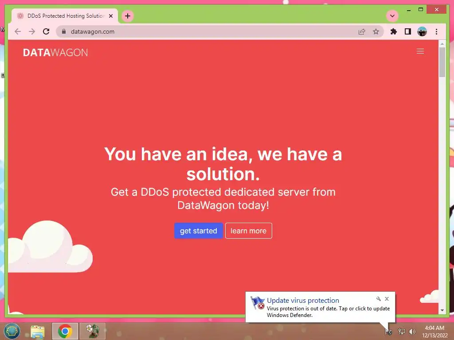
Task: Expand the tab search dropdown
Action: coord(392,16)
